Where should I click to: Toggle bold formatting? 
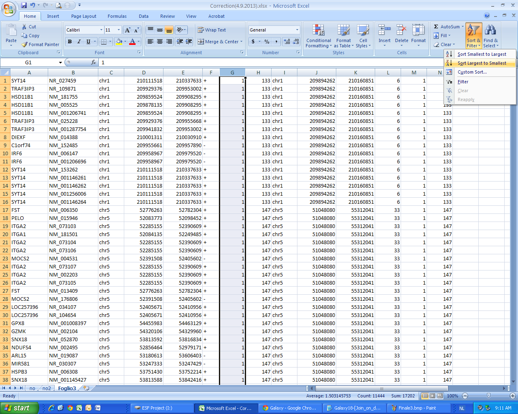coord(70,42)
